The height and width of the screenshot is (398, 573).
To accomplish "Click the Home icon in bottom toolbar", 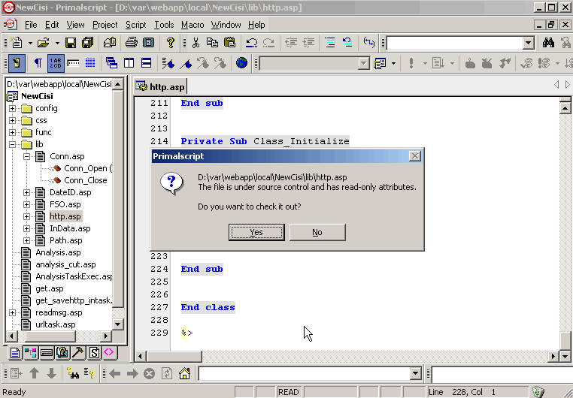I will pos(184,373).
